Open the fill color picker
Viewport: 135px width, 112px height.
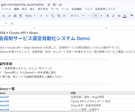click(x=132, y=15)
